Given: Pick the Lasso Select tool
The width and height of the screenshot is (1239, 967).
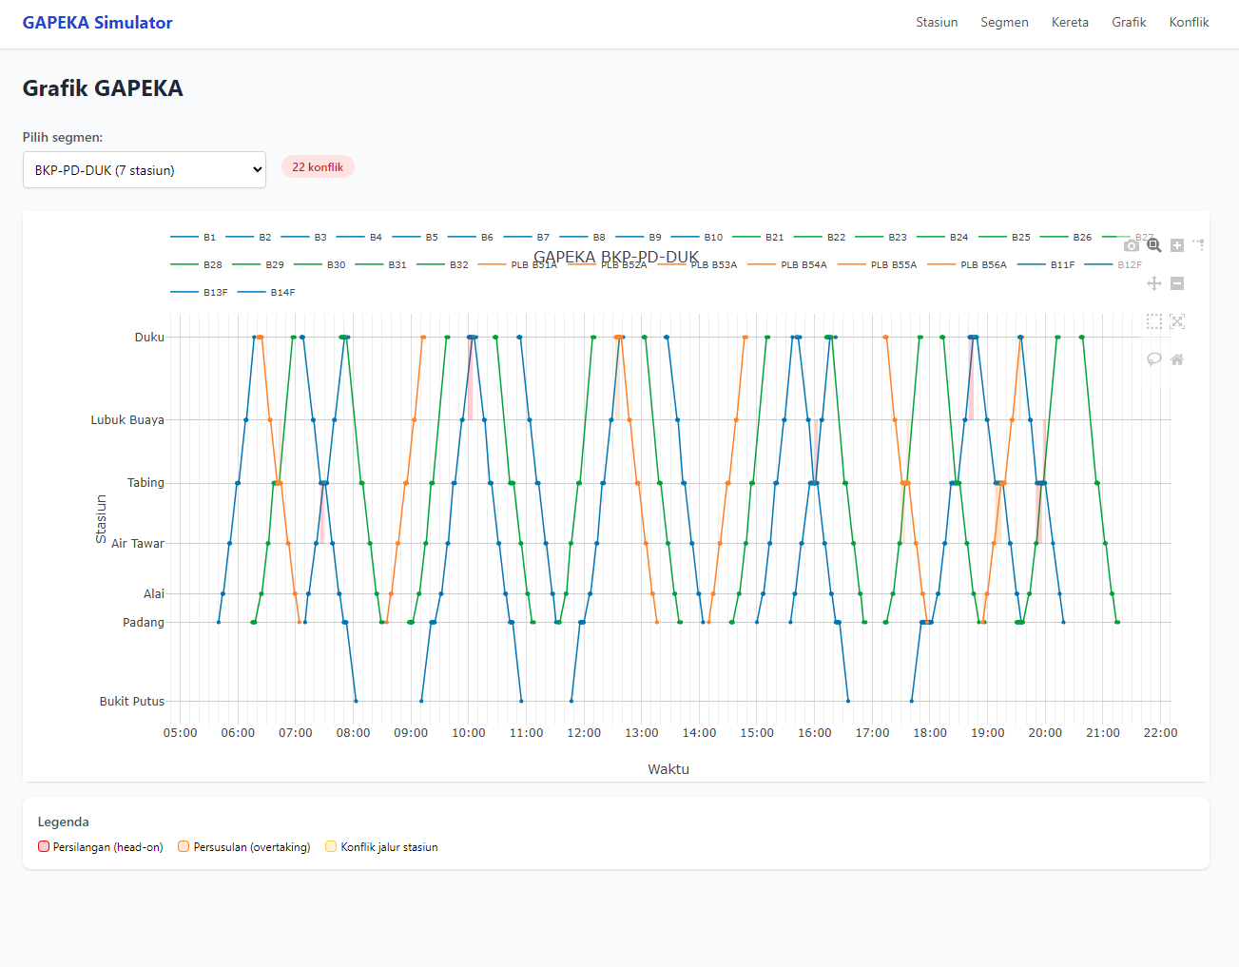Looking at the screenshot, I should click(x=1154, y=359).
